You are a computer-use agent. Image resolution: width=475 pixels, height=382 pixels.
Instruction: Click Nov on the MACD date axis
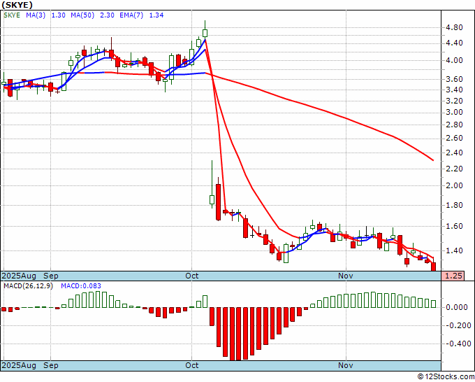345,365
